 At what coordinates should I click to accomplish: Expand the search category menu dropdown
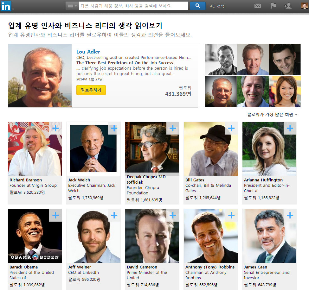tap(72, 6)
